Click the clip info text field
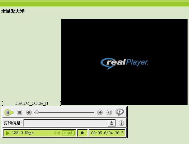This screenshot has height=144, width=189. [66, 123]
